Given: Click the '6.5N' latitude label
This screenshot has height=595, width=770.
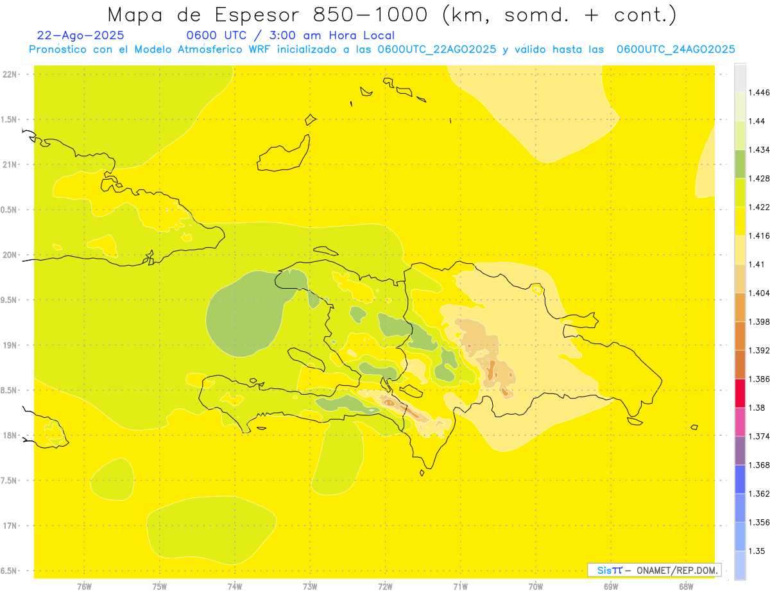Looking at the screenshot, I should pyautogui.click(x=9, y=571).
